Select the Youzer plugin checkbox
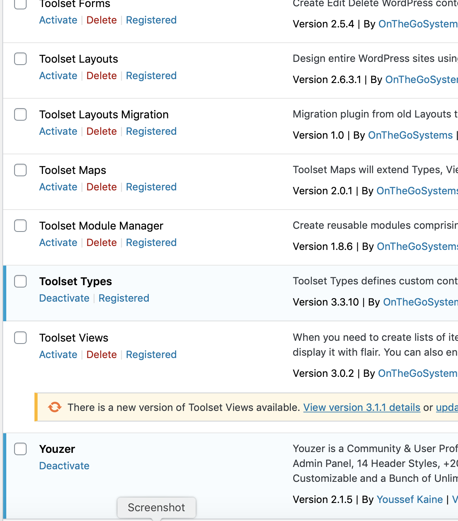This screenshot has height=521, width=458. [x=20, y=449]
